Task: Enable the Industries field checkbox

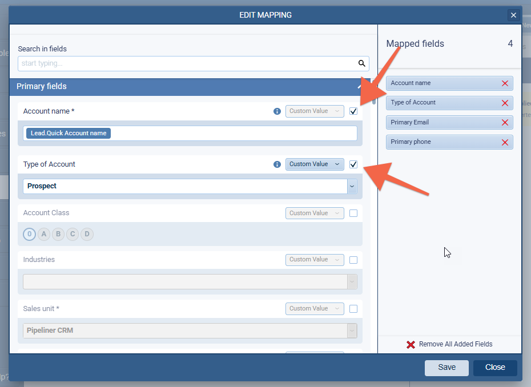Action: coord(353,260)
